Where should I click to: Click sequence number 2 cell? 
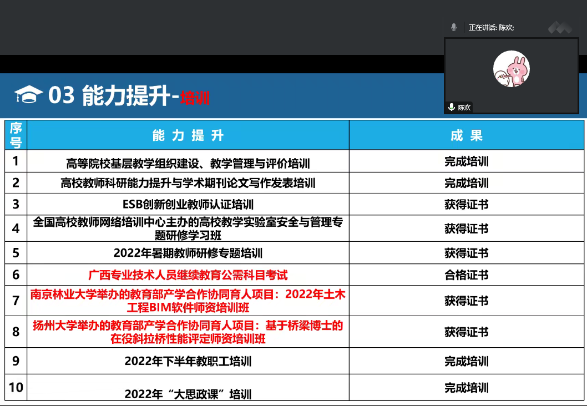point(16,182)
